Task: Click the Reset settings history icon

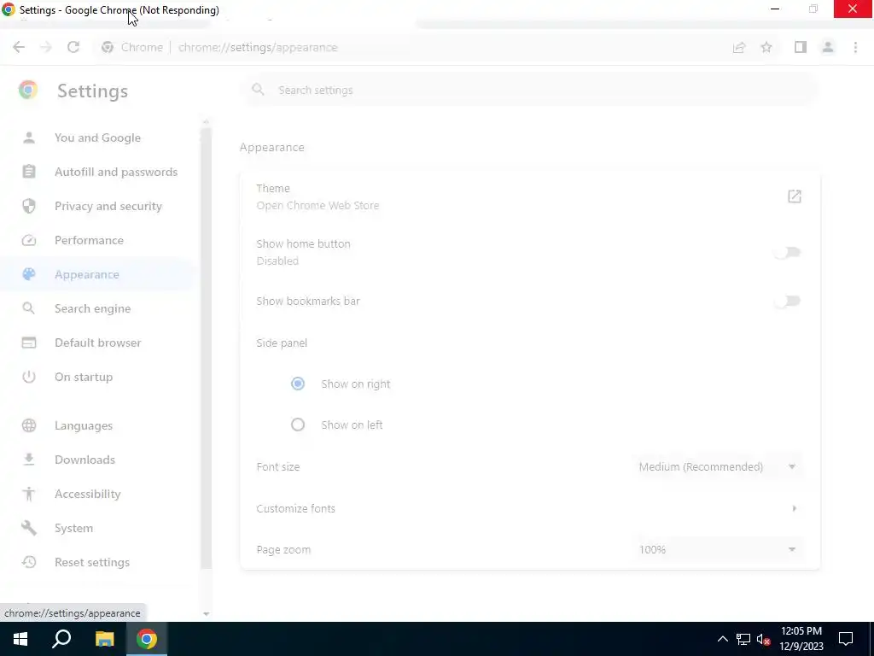Action: click(29, 562)
